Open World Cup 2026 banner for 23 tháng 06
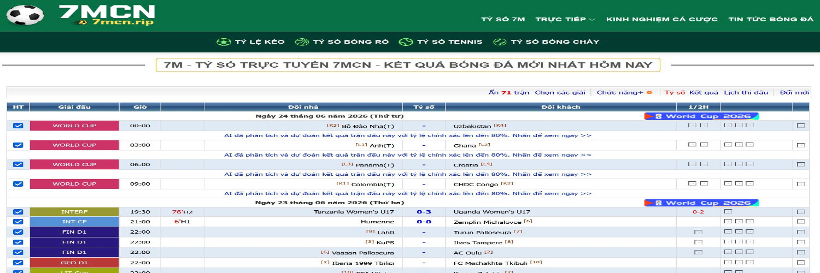Screen dimensions: 820x273 tap(701, 203)
